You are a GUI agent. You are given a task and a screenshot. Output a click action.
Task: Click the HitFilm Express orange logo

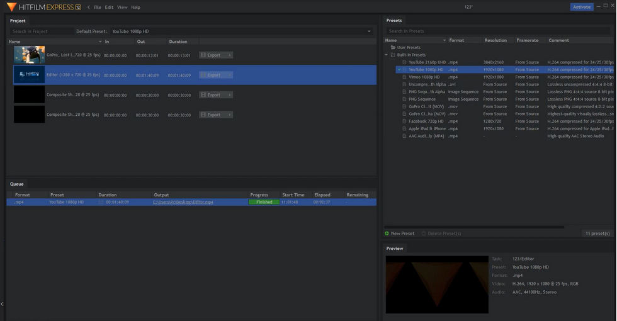[12, 7]
